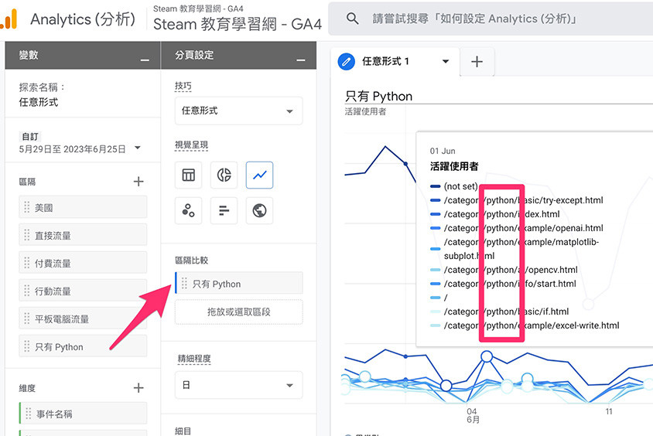Select the 行動流量 segment
Image resolution: width=653 pixels, height=436 pixels.
click(83, 291)
